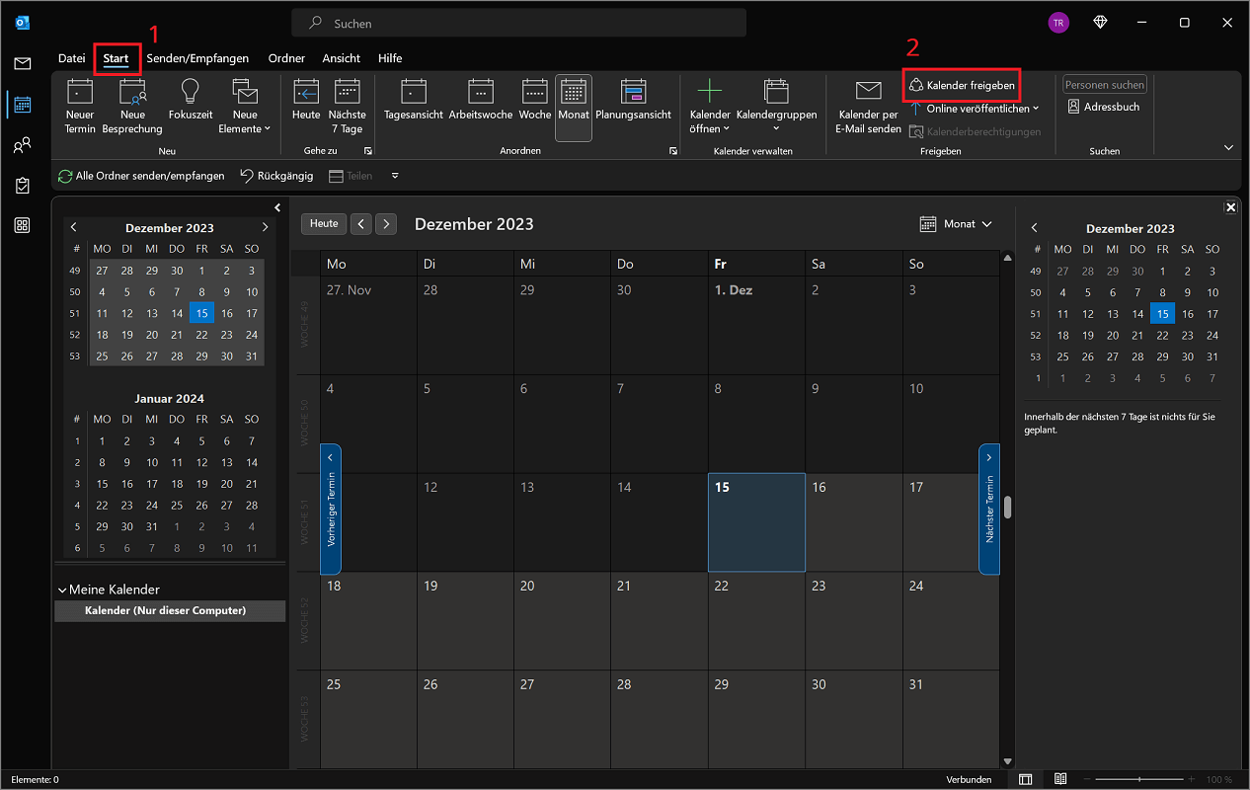Open Kalender öffnen dropdown
The image size is (1250, 790).
(x=710, y=107)
